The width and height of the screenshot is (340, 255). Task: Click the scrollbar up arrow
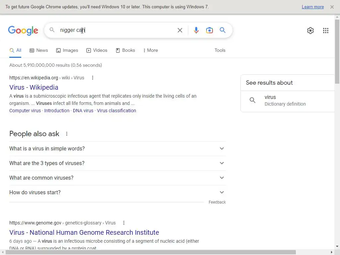coord(337,17)
